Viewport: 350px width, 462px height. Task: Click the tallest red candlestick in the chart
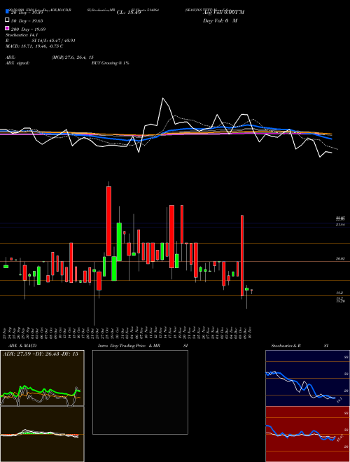[242, 255]
